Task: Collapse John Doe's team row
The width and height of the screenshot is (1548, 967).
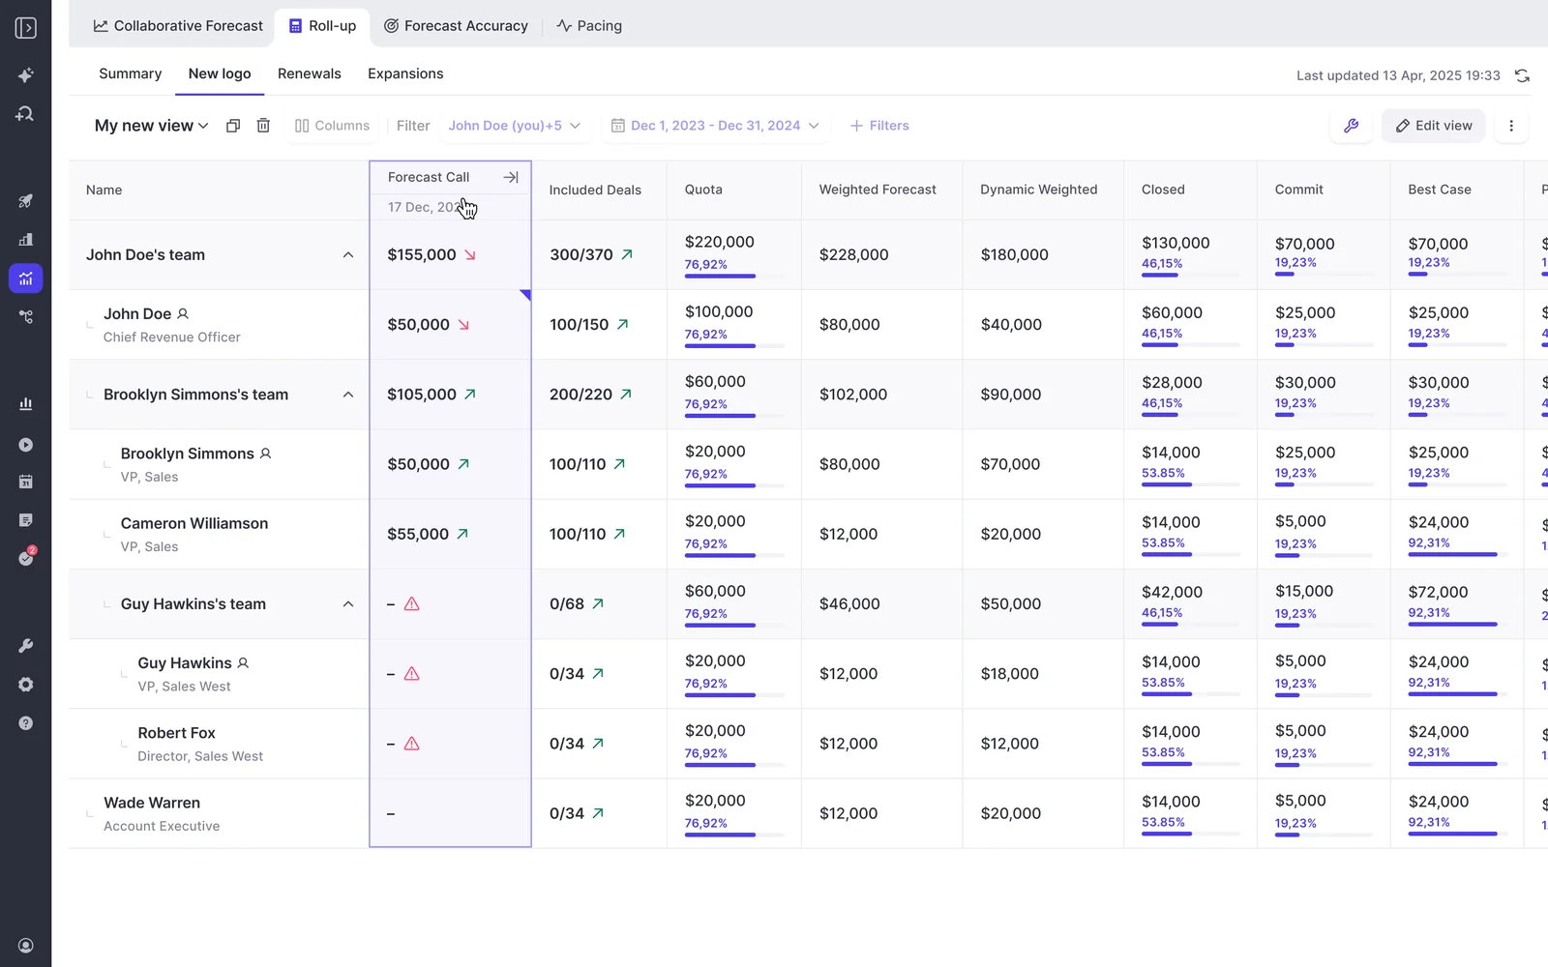Action: [348, 255]
